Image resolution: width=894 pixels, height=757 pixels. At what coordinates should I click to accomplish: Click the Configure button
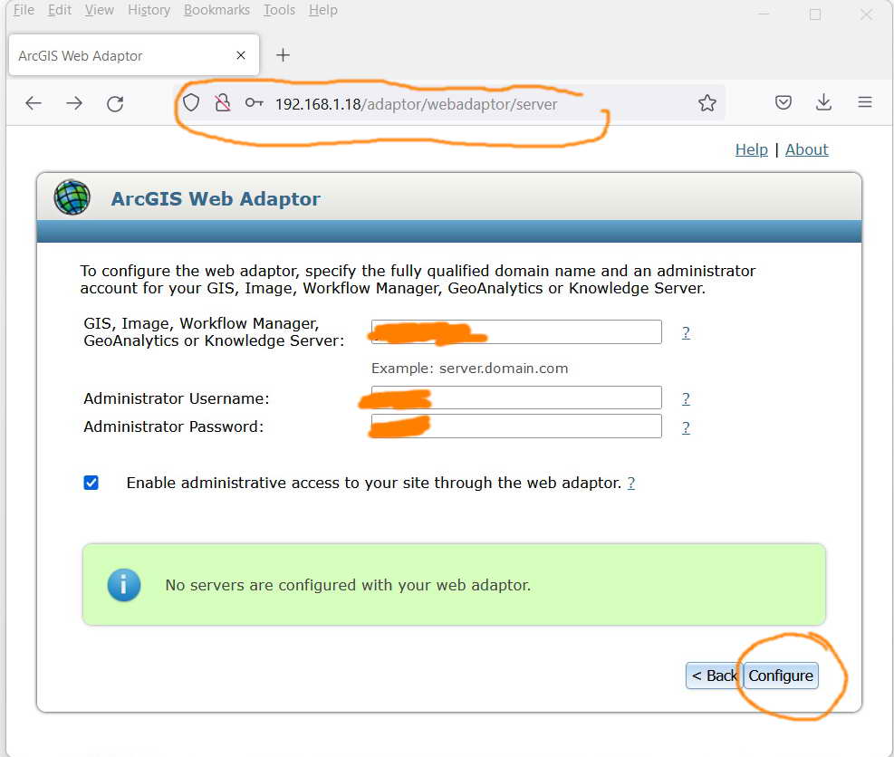point(781,676)
